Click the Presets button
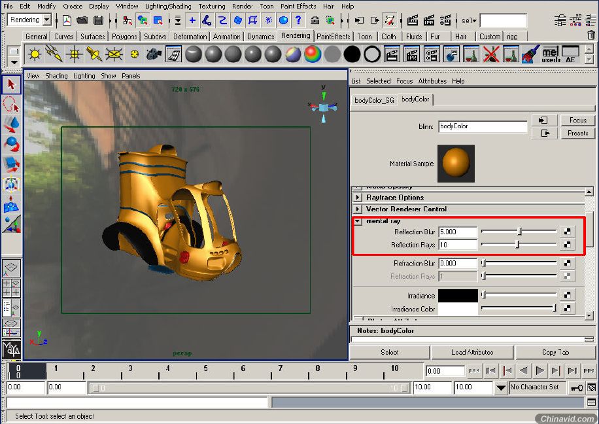Viewport: 599px width, 424px height. coord(578,133)
